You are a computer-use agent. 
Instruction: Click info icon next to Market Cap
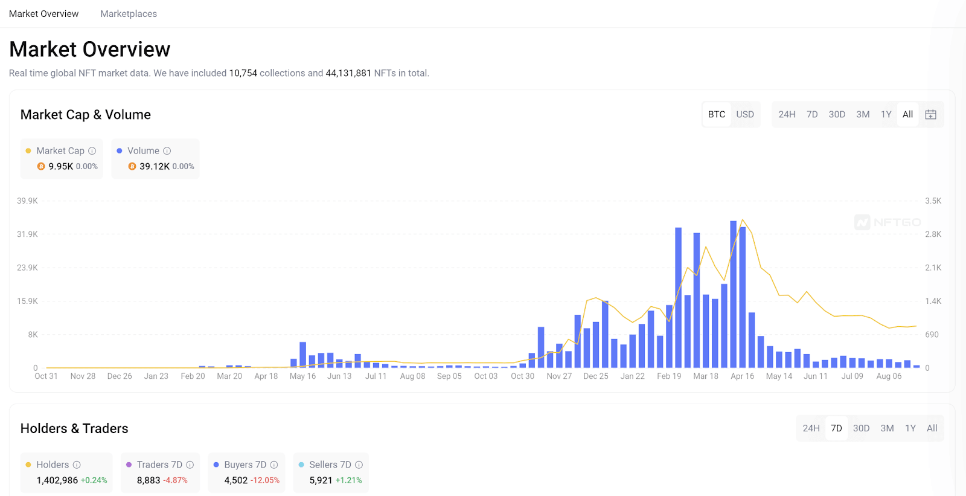click(x=92, y=151)
